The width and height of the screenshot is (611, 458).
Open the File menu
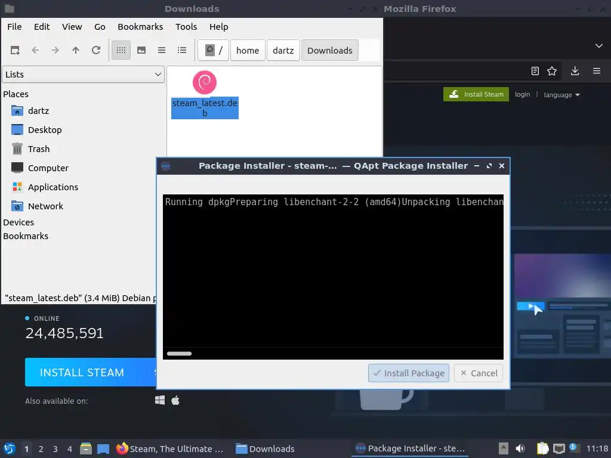(x=14, y=27)
